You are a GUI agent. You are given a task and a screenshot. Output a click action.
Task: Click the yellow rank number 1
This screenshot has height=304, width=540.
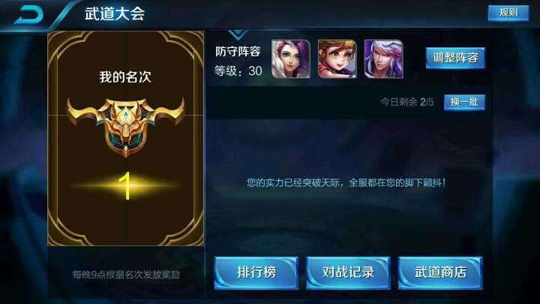tap(126, 186)
